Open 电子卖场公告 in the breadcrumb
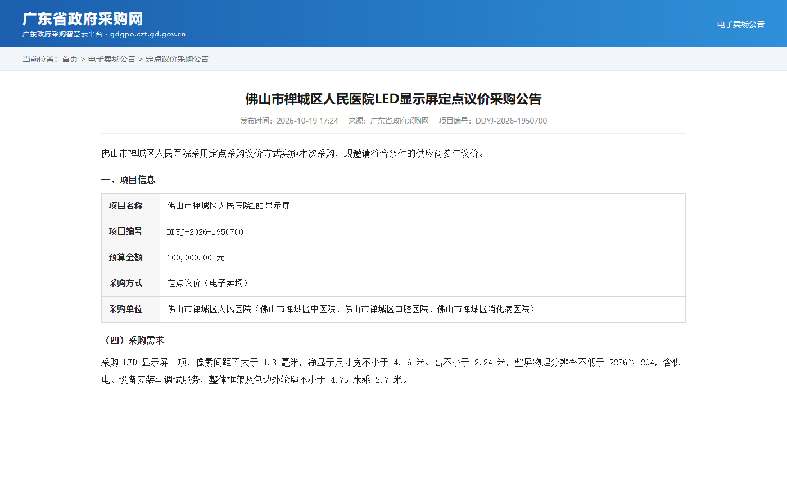The image size is (787, 494). (112, 59)
